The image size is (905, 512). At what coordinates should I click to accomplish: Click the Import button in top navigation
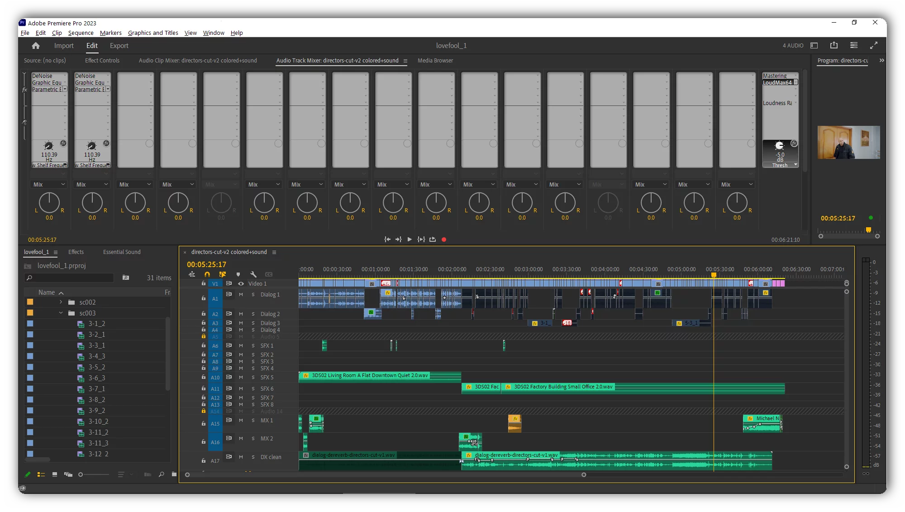63,45
